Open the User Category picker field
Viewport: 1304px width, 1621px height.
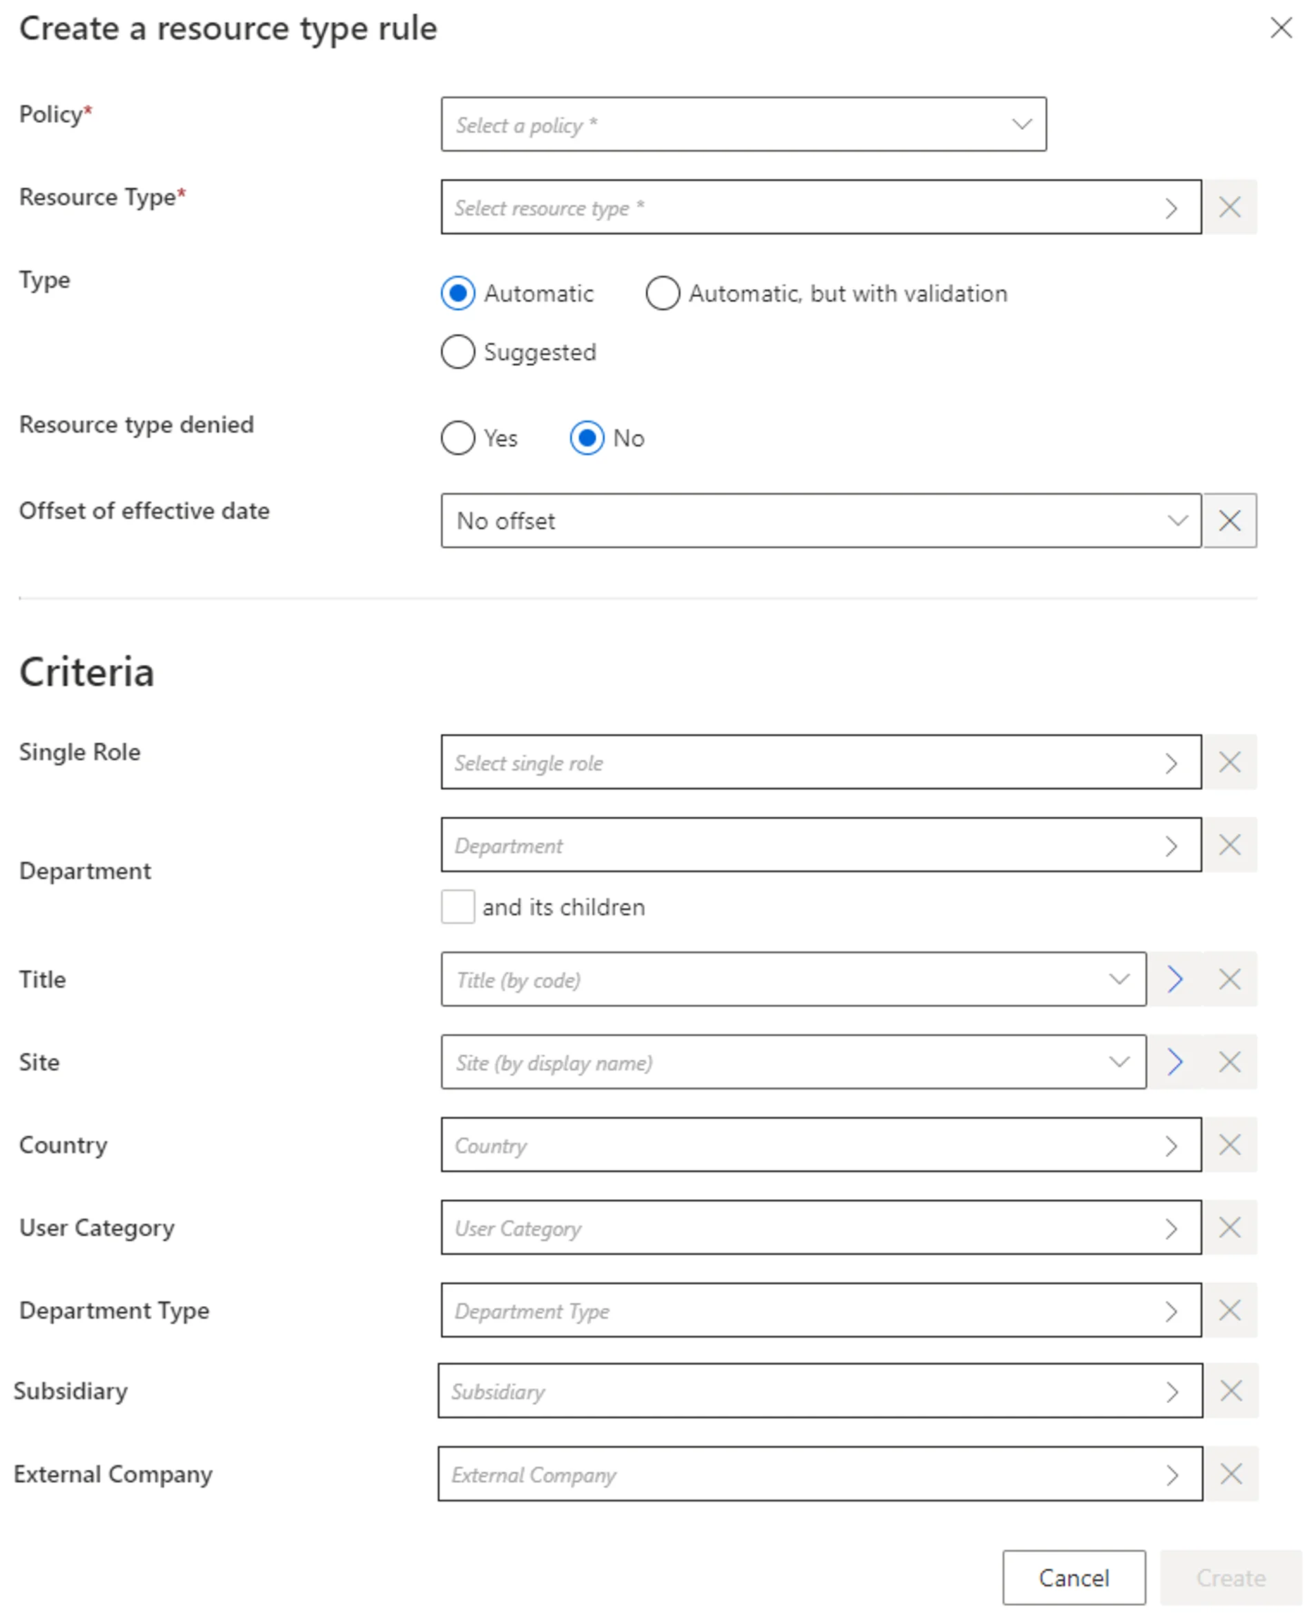(x=821, y=1227)
